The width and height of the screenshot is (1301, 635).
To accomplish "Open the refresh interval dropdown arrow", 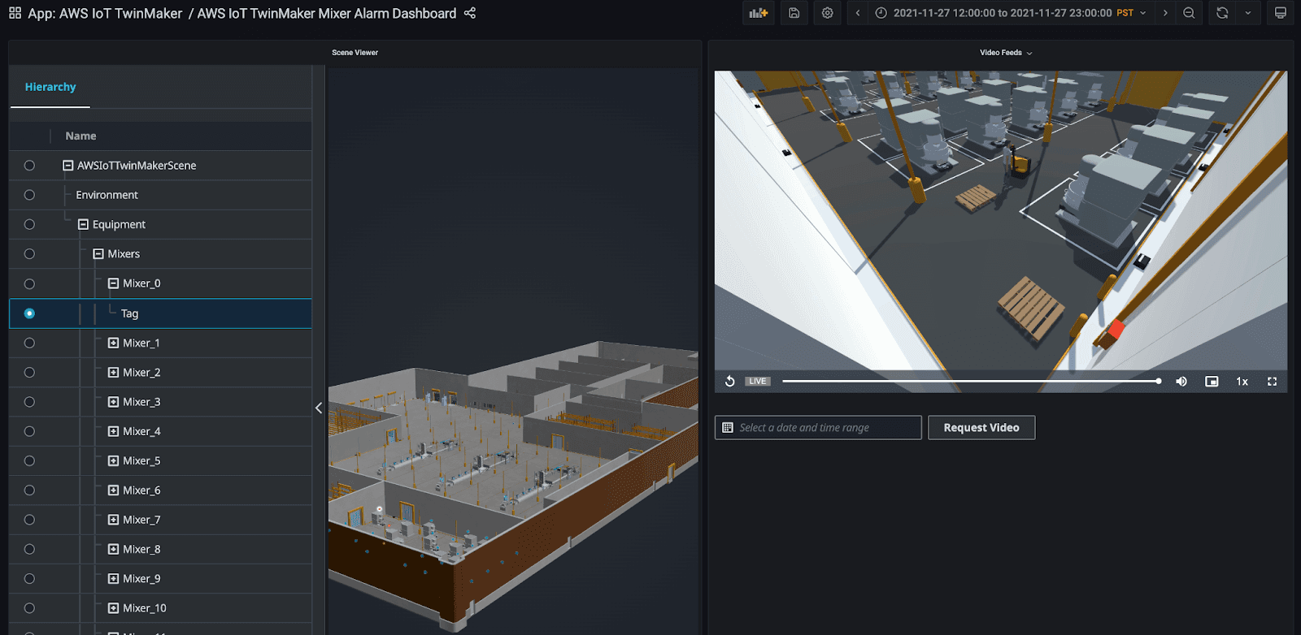I will point(1247,13).
